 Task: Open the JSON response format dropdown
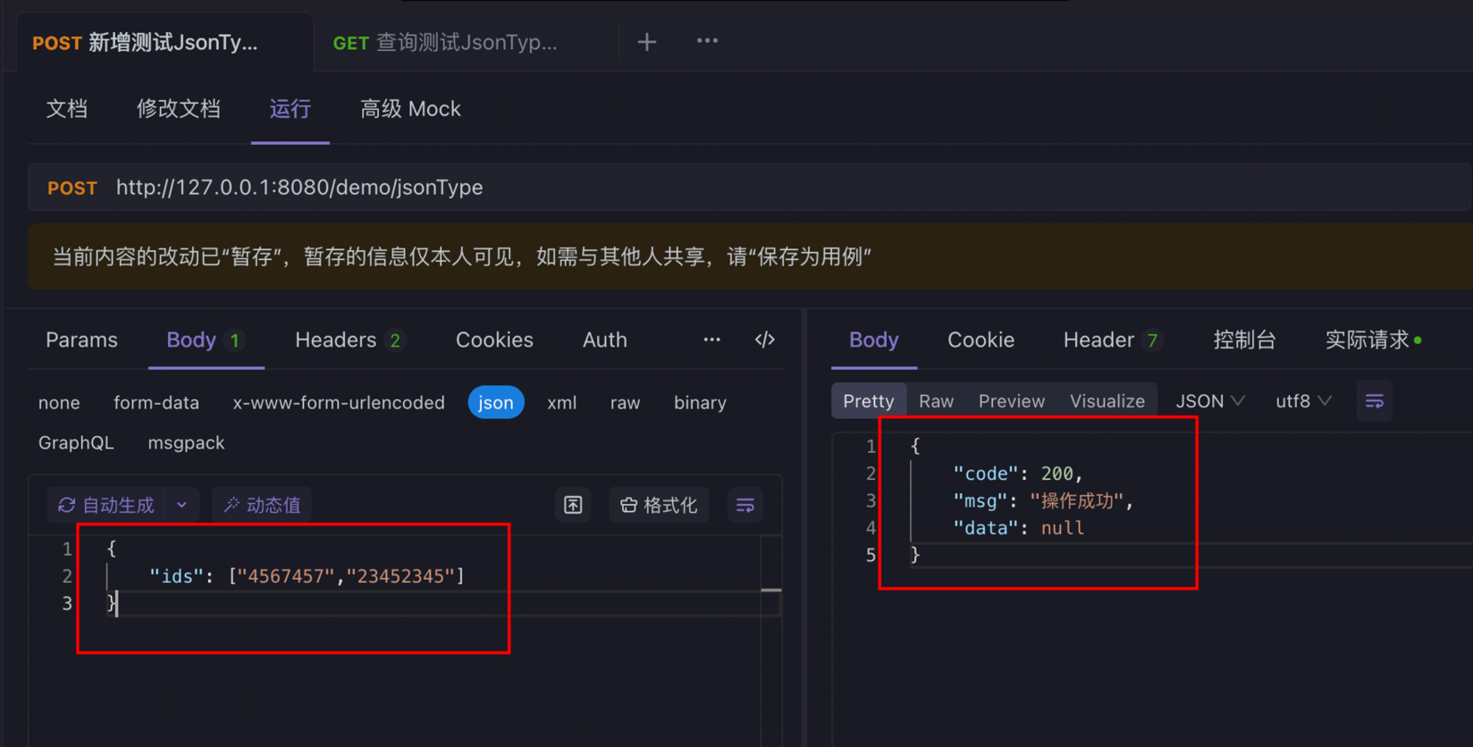(x=1209, y=401)
